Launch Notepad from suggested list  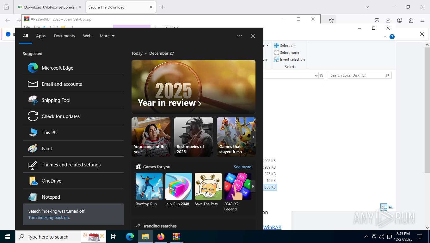pos(73,196)
